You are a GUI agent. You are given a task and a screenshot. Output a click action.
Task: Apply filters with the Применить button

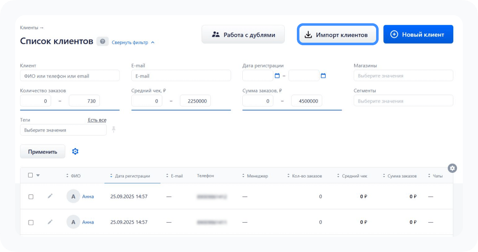click(x=42, y=152)
